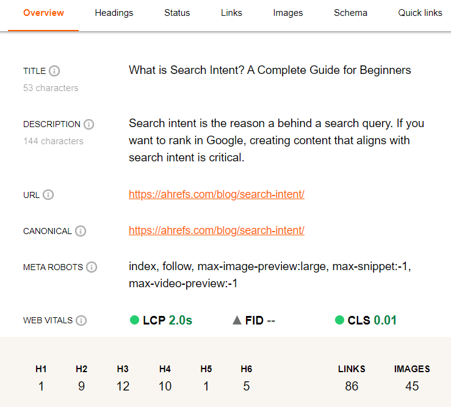Image resolution: width=451 pixels, height=407 pixels.
Task: Switch to the Headings tab
Action: pyautogui.click(x=114, y=13)
